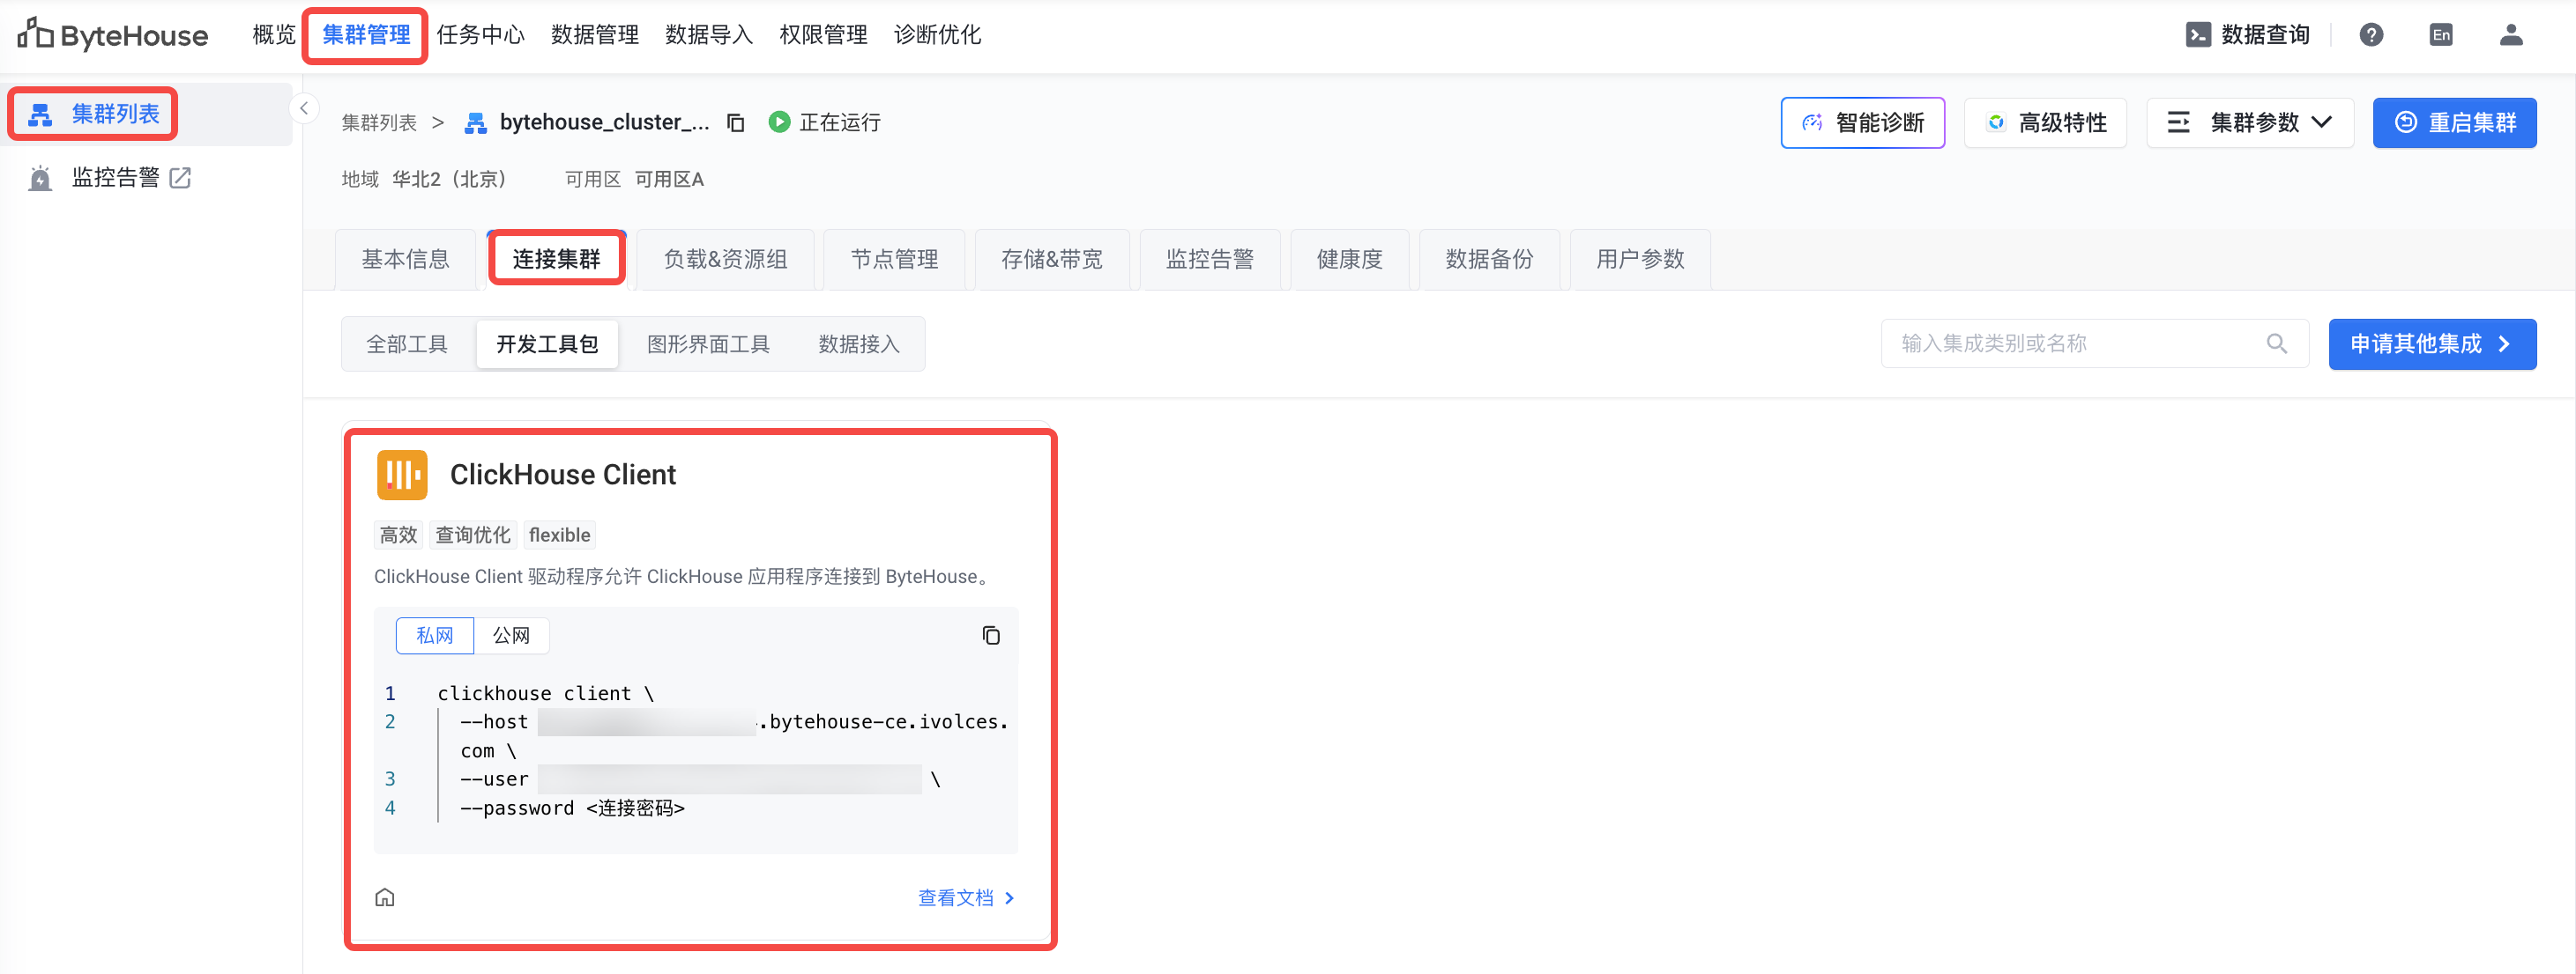This screenshot has height=974, width=2576.
Task: Copy the cluster name with copy icon
Action: (736, 123)
